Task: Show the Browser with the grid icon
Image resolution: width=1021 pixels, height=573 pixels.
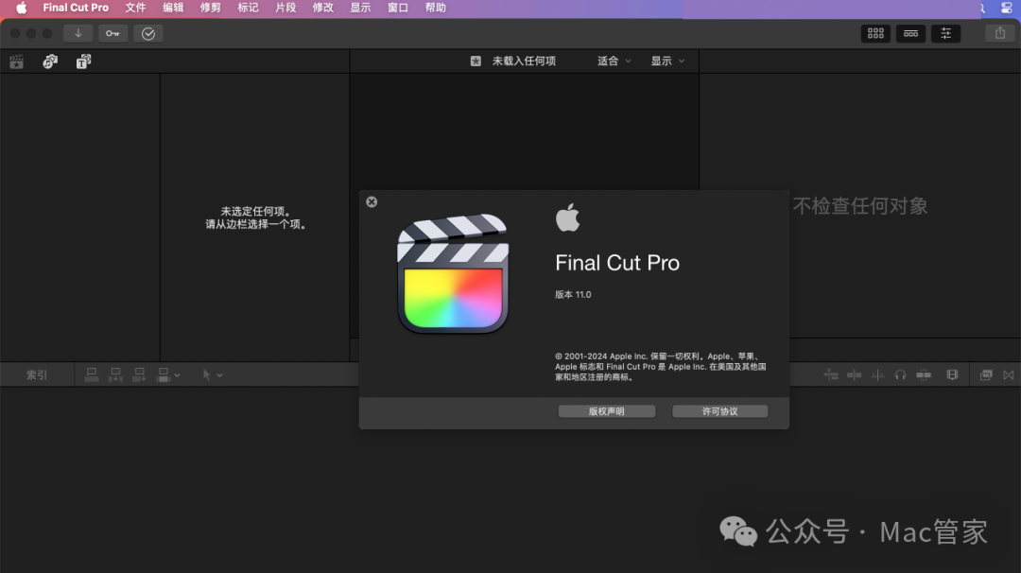Action: point(874,33)
